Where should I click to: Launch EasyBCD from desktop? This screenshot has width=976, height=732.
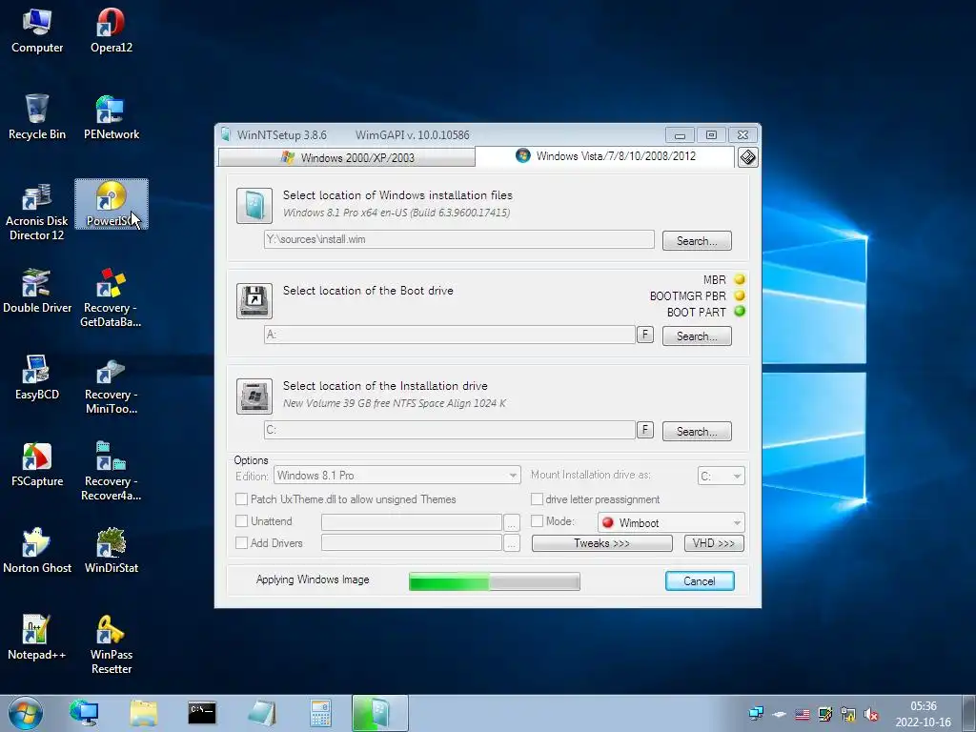(x=37, y=377)
